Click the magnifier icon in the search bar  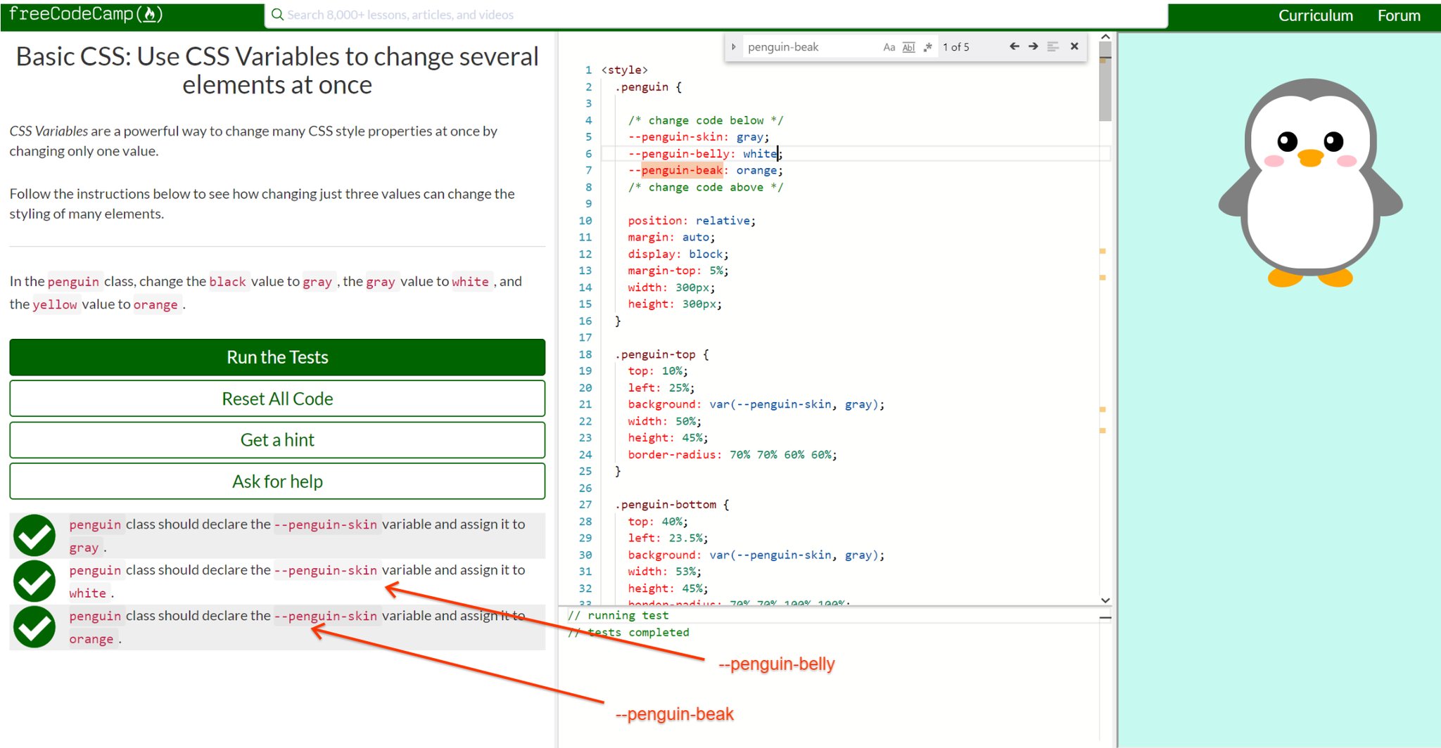(x=277, y=14)
